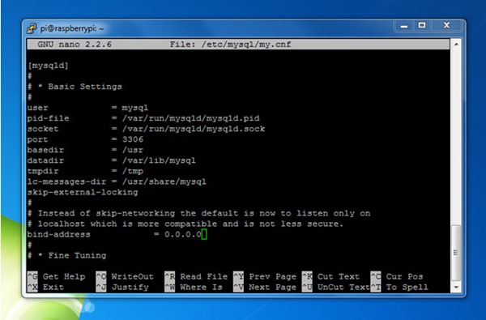Click the 'pid-file' setting name

tap(48, 118)
